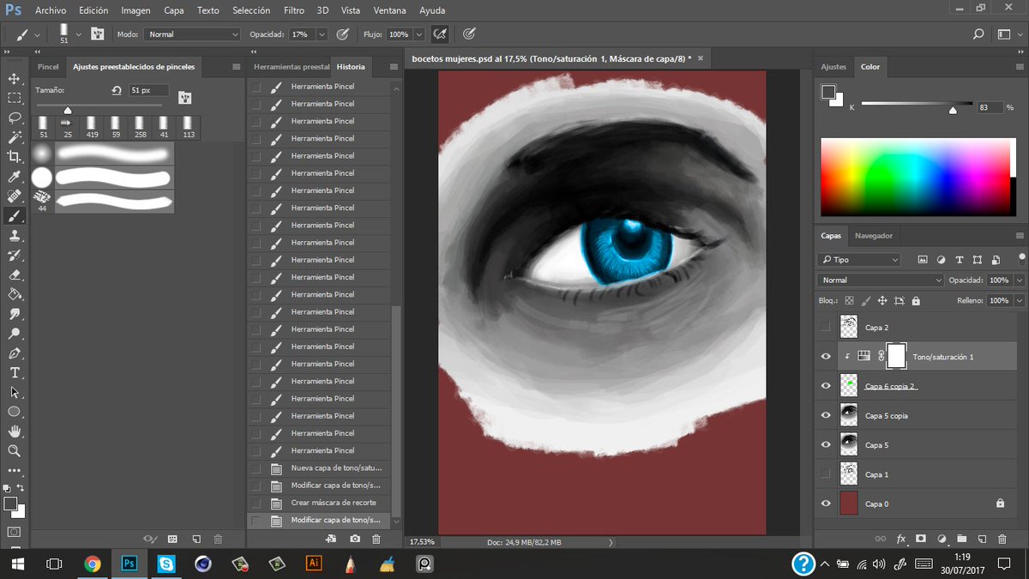Image resolution: width=1029 pixels, height=579 pixels.
Task: Open foreground color swatch in toolbox
Action: point(10,504)
